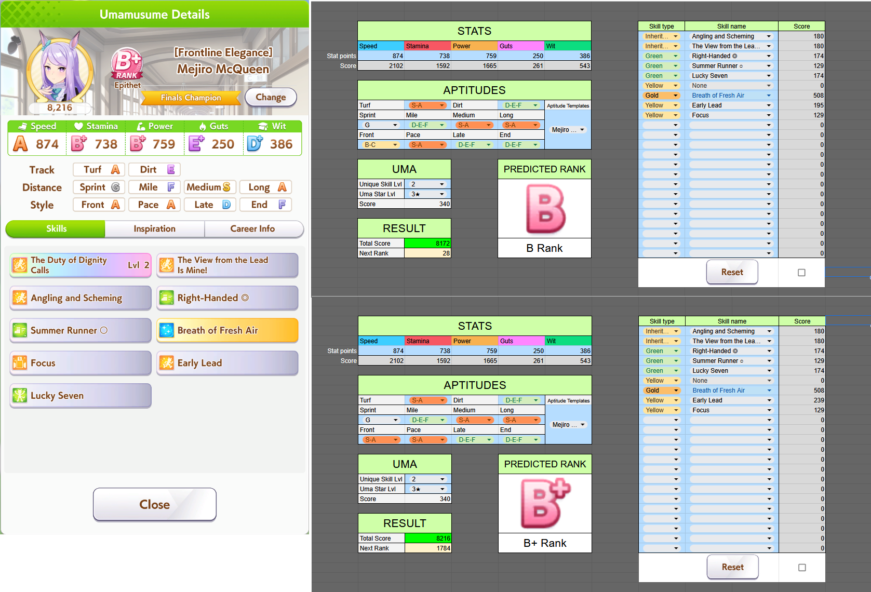Click the Power B+ grade icon
Viewport: 871px width, 592px height.
(x=138, y=144)
